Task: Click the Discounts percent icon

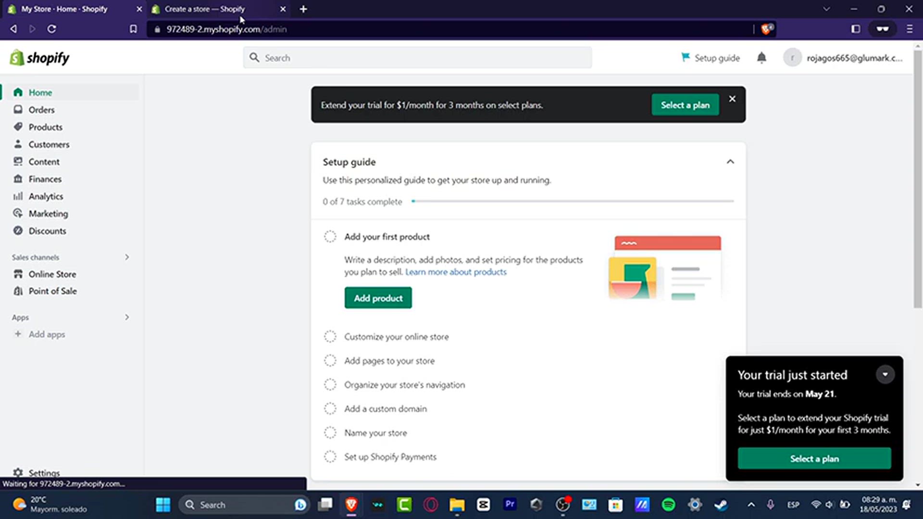Action: 18,231
